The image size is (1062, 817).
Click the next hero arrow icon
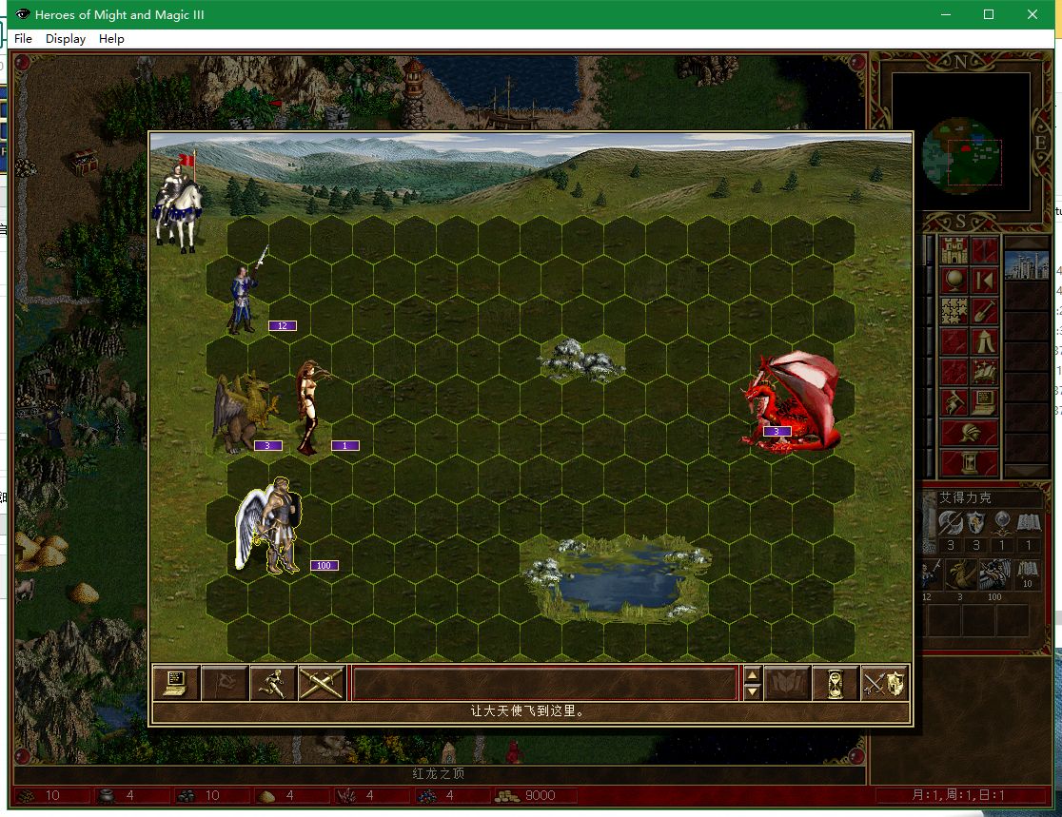coord(984,280)
